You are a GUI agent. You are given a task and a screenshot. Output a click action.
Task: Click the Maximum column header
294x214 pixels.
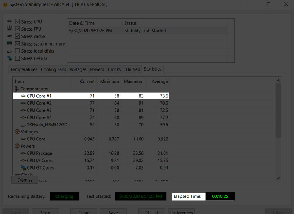point(133,81)
